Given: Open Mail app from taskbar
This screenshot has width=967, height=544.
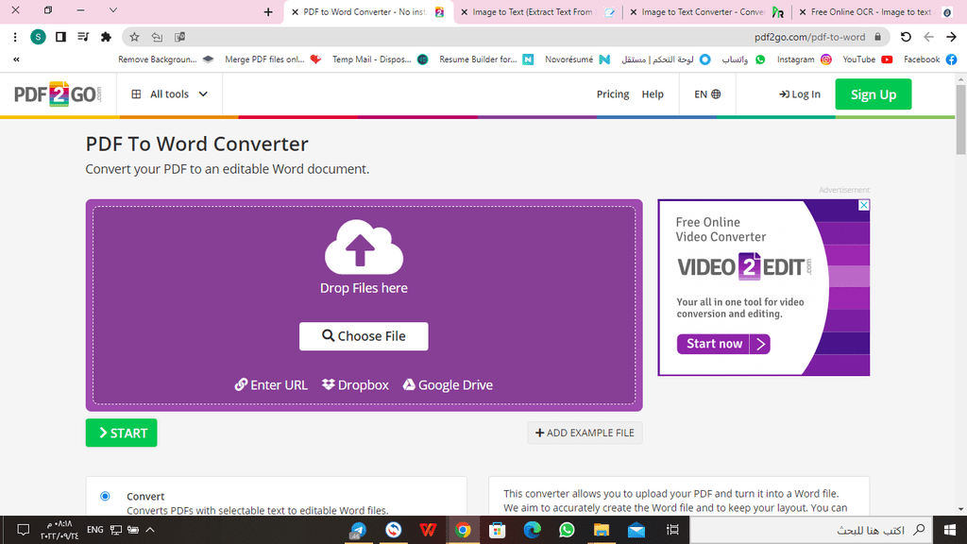Looking at the screenshot, I should tap(636, 530).
